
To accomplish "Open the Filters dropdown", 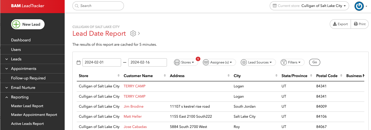I will [292, 62].
